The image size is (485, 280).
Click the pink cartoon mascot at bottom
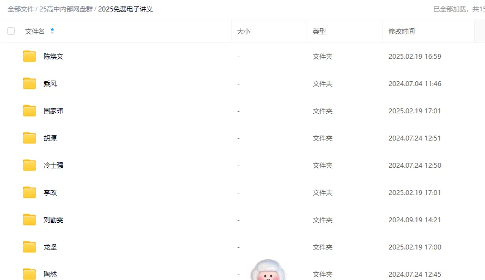268,270
